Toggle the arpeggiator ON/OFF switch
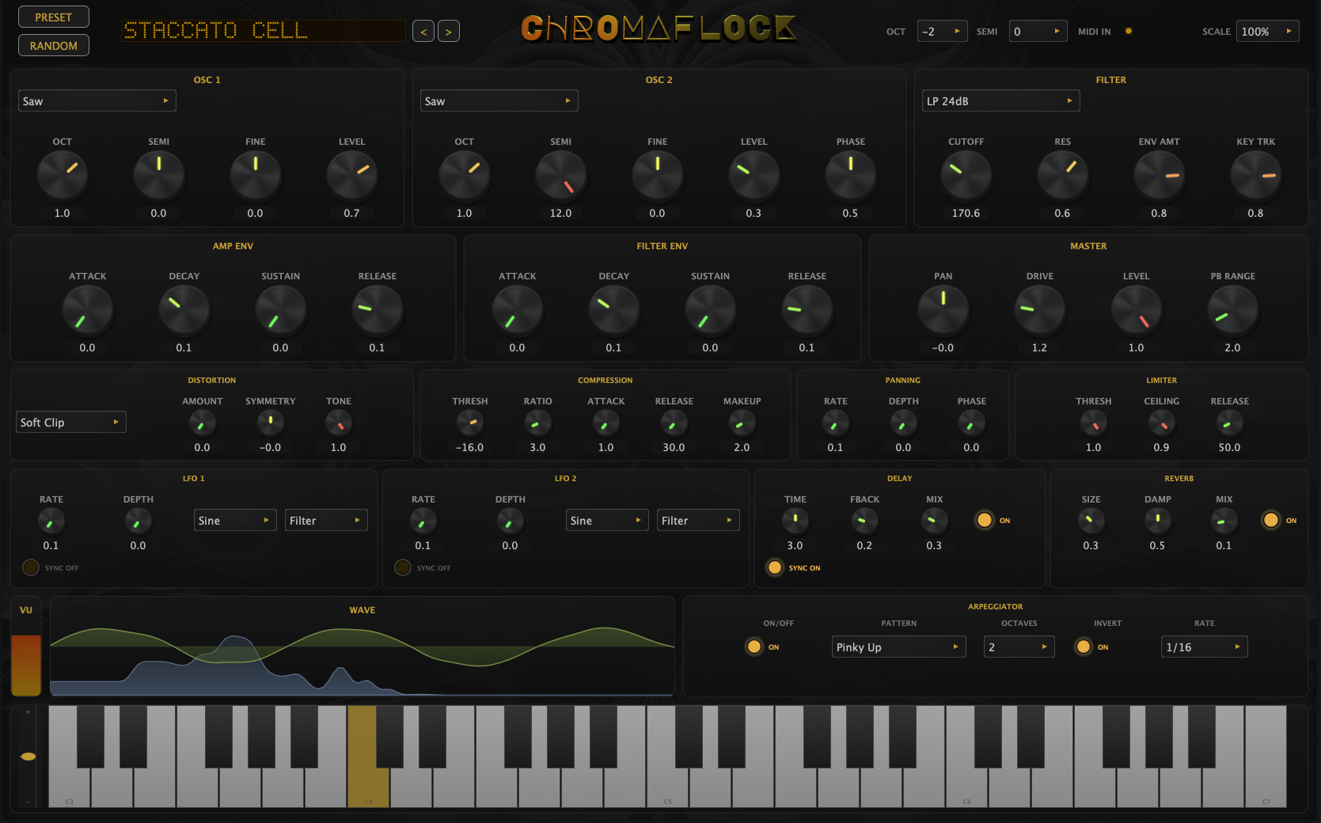 (754, 647)
